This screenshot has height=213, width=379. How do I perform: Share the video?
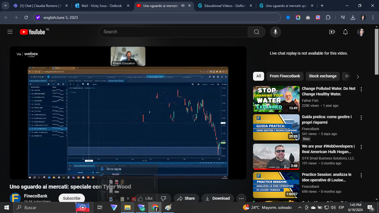[186, 198]
